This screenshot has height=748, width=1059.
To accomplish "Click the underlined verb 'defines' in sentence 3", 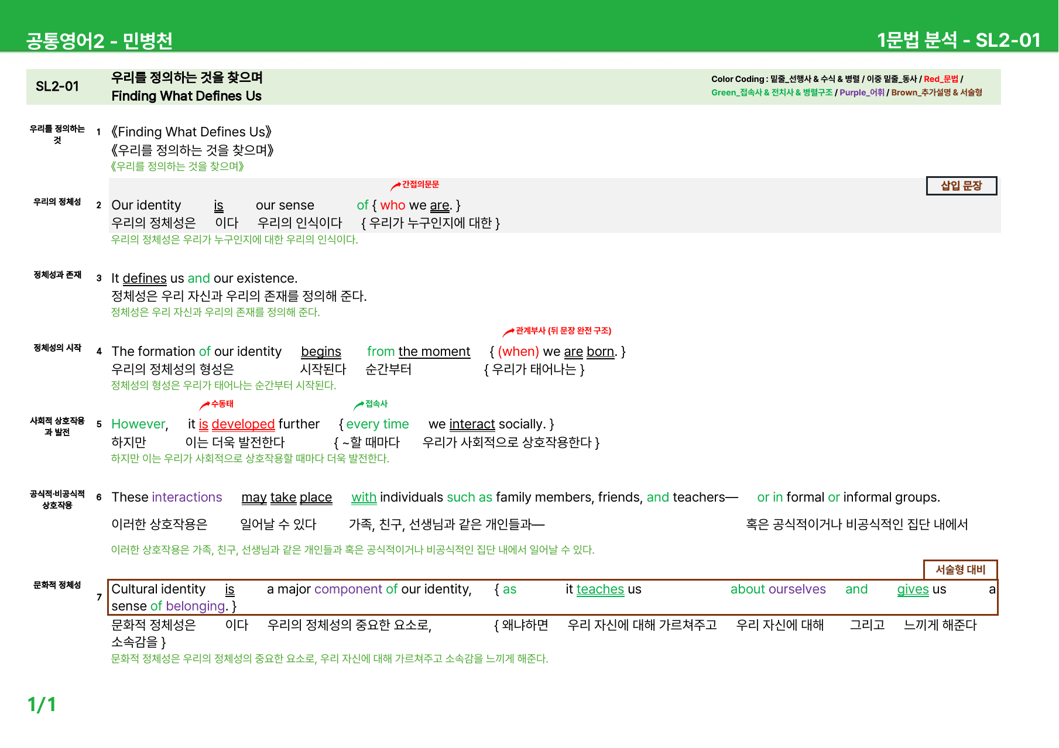I will [145, 279].
